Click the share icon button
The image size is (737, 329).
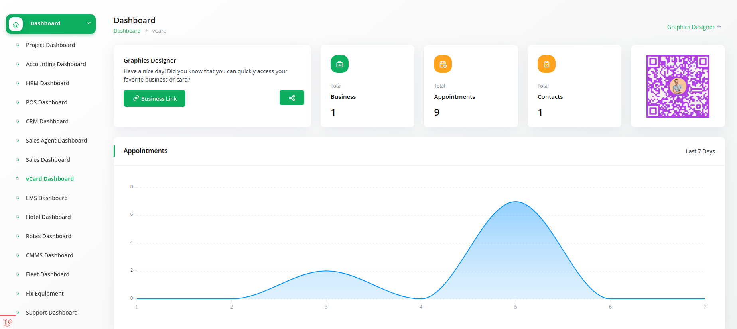point(292,98)
